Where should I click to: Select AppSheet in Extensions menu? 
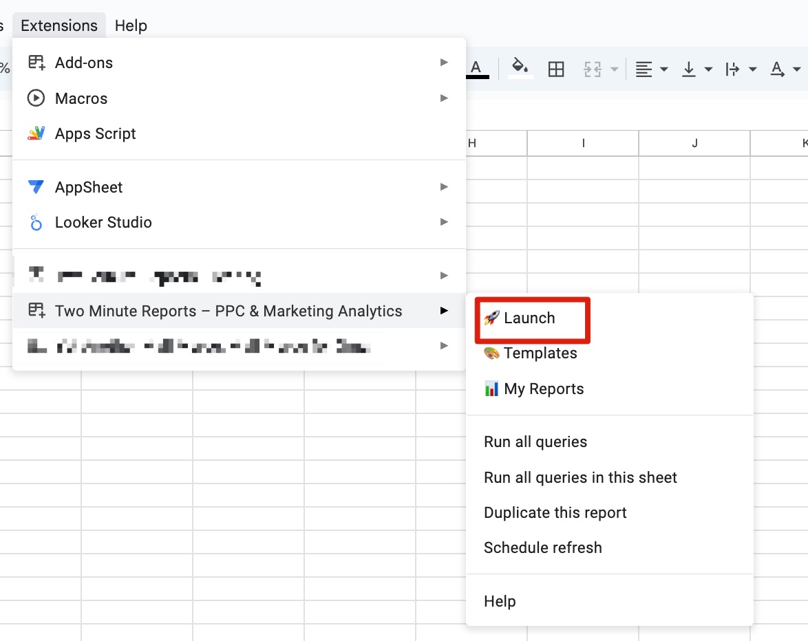point(89,187)
